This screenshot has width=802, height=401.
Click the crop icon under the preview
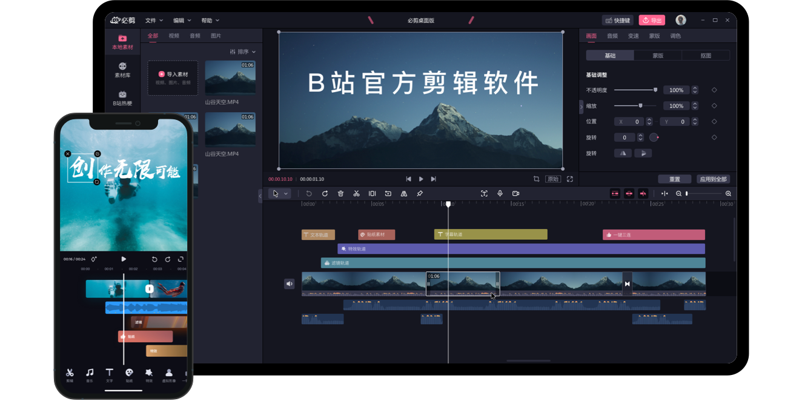536,179
